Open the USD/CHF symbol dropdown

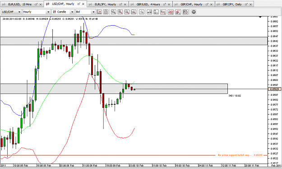[11, 12]
